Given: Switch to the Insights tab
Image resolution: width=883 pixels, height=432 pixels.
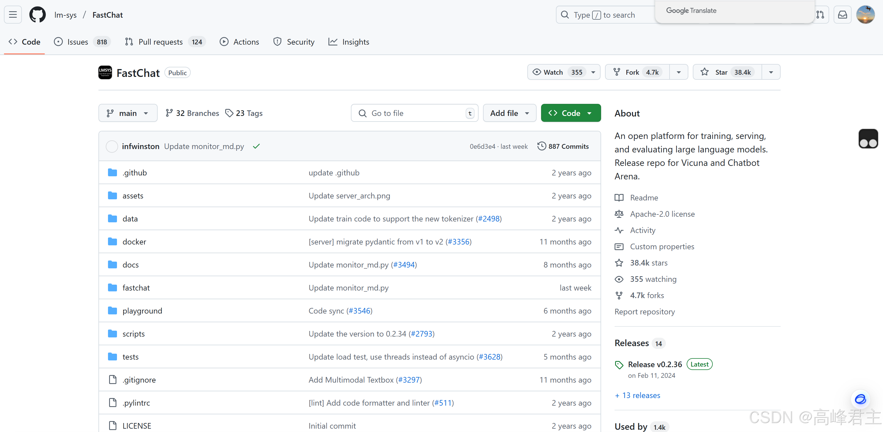Looking at the screenshot, I should pos(355,42).
